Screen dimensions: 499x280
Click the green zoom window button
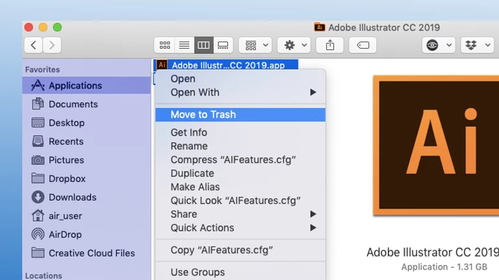coord(57,27)
